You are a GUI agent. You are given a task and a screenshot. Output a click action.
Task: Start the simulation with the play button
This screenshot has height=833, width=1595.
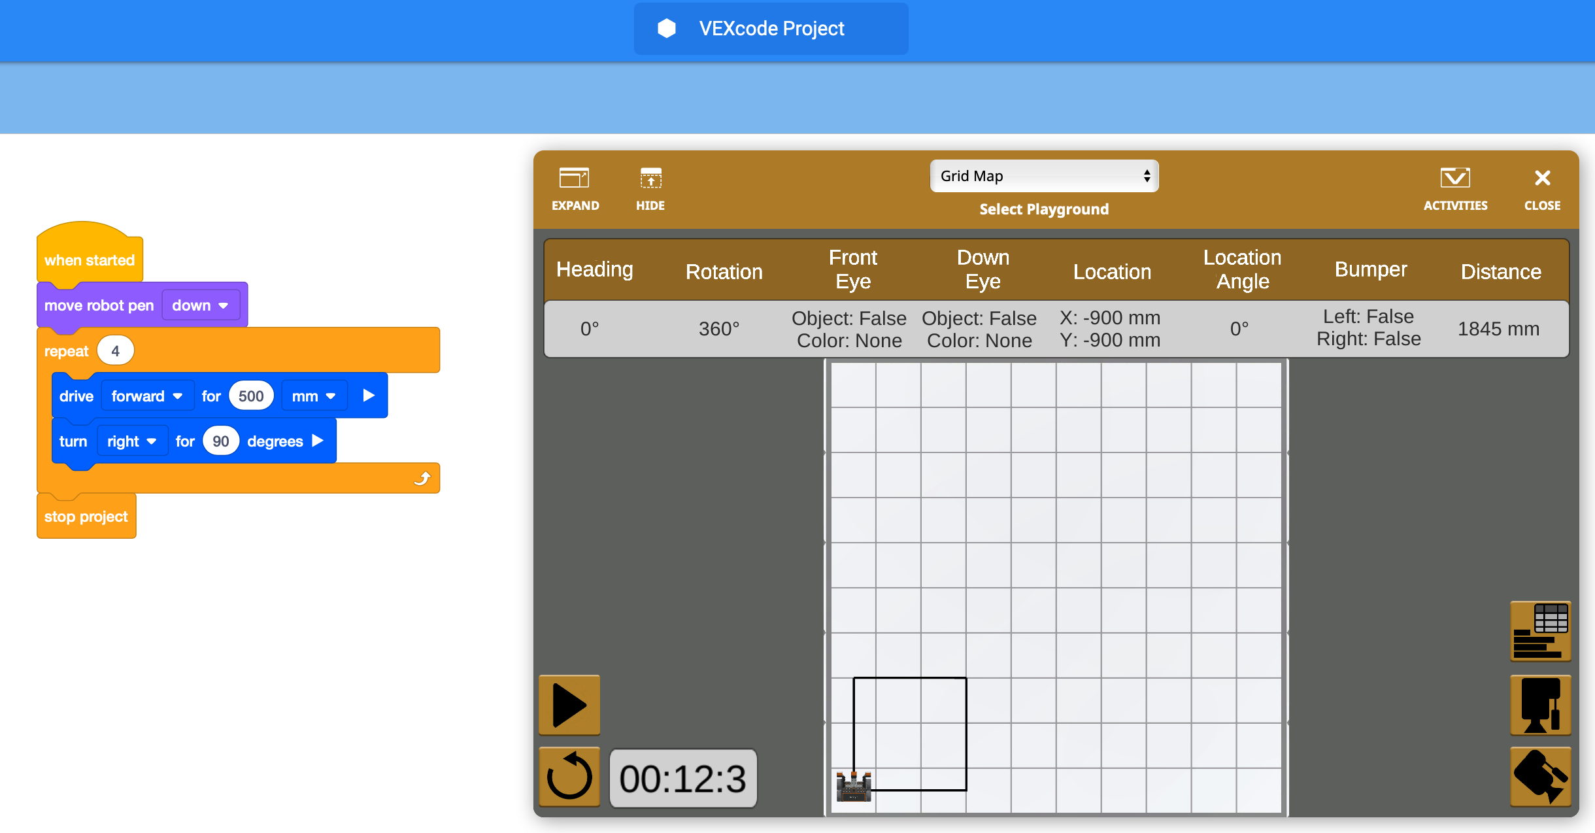(x=568, y=705)
